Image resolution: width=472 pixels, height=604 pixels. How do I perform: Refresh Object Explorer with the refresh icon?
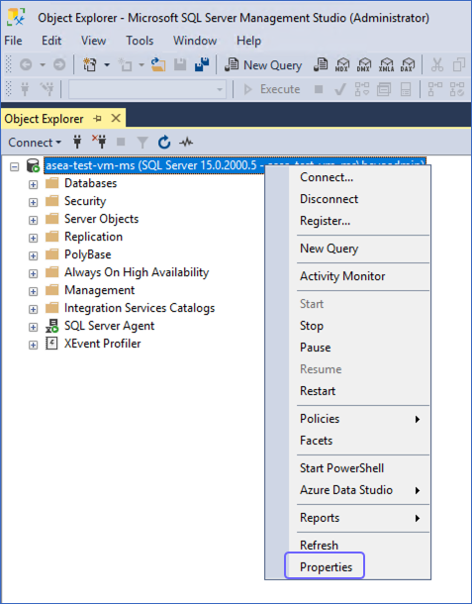tap(164, 143)
